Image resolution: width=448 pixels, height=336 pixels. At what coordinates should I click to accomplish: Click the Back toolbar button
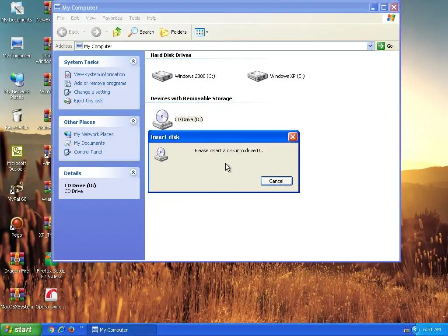[x=68, y=32]
